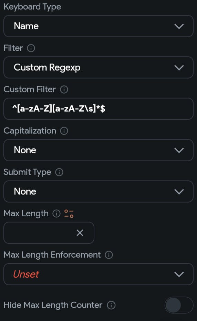Expand the Filter dropdown set to Custom Regexp
197x321 pixels.
(98, 68)
